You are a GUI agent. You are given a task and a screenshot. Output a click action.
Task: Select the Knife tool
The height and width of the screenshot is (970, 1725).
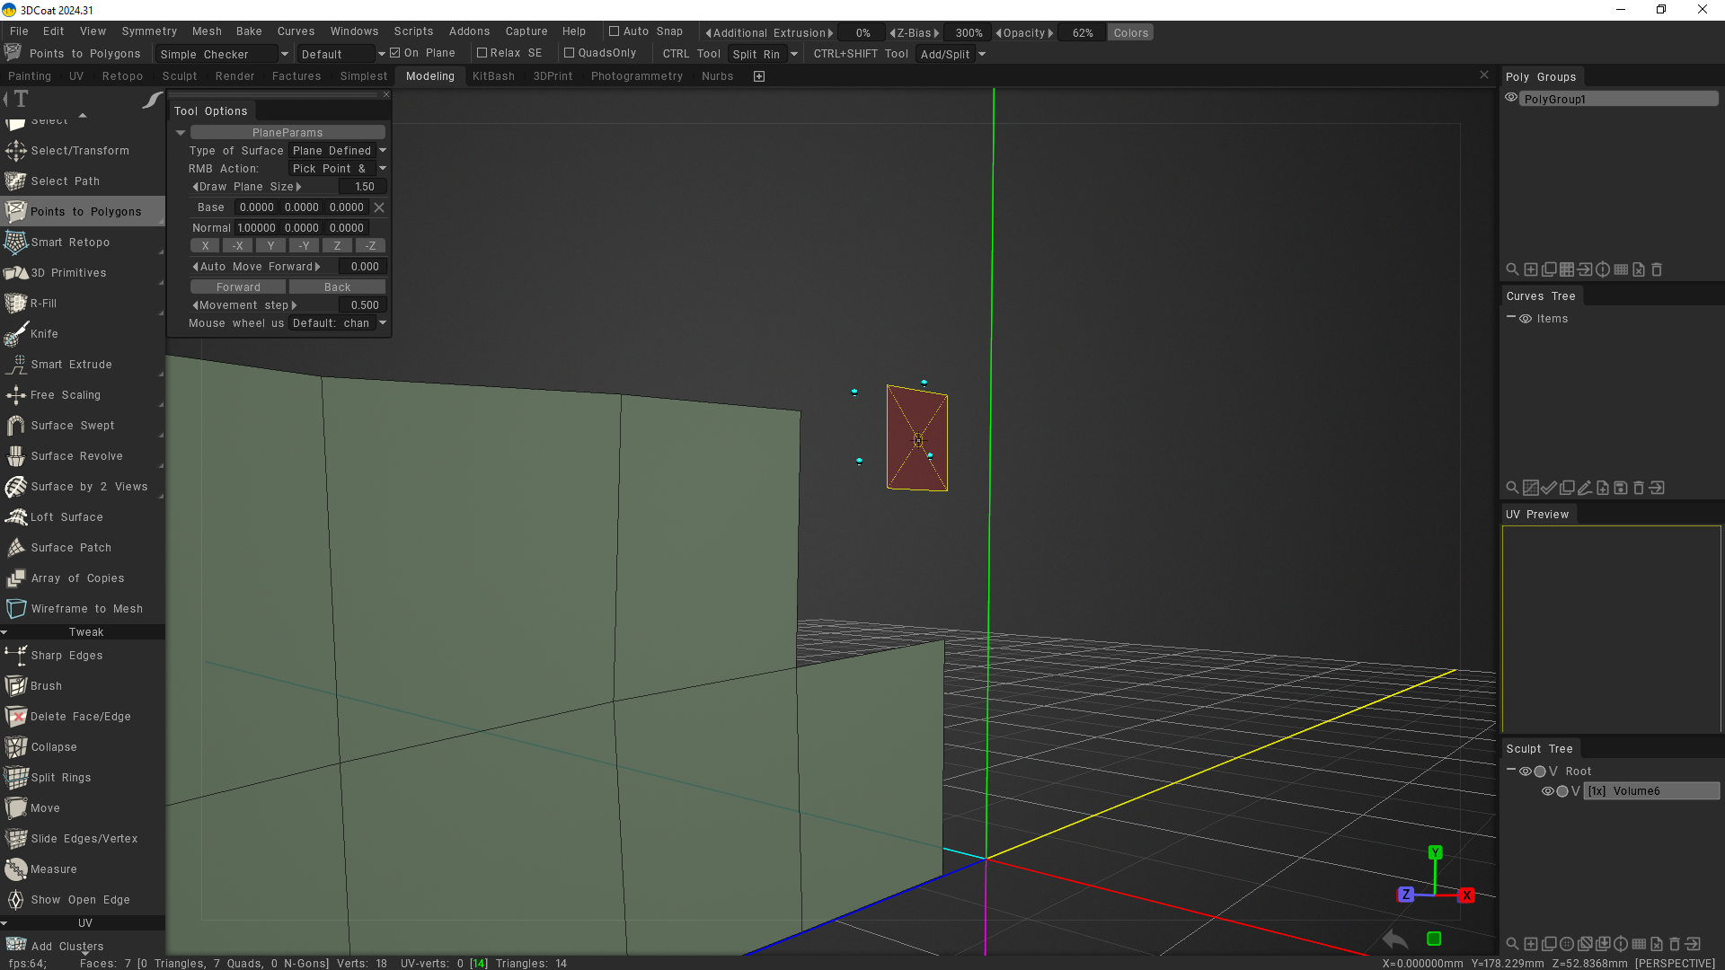click(x=44, y=334)
